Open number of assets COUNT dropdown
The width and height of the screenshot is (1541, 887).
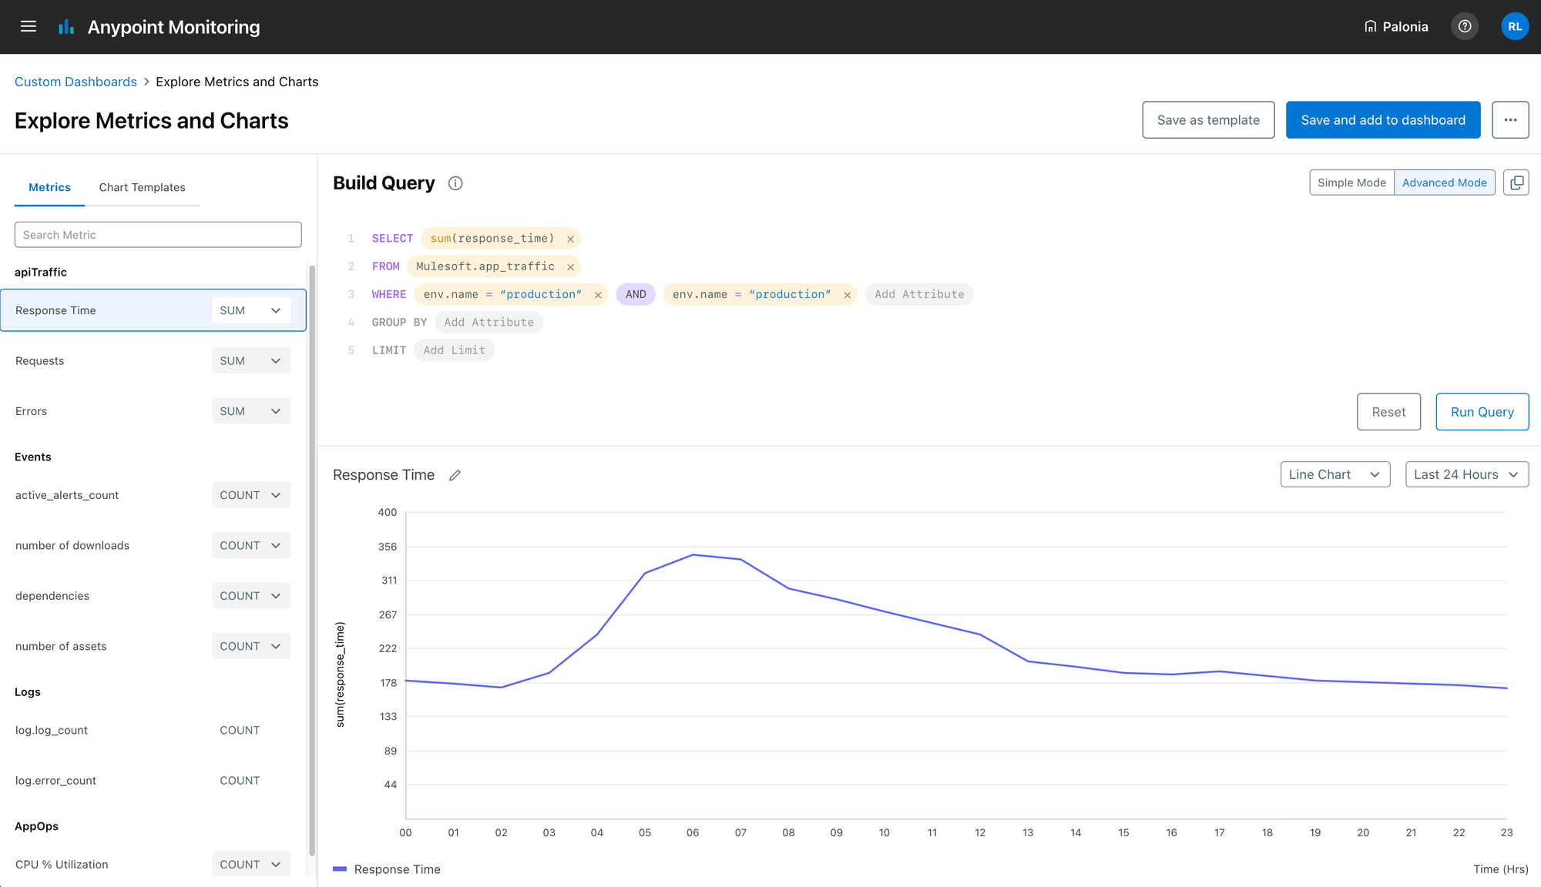[x=251, y=646]
